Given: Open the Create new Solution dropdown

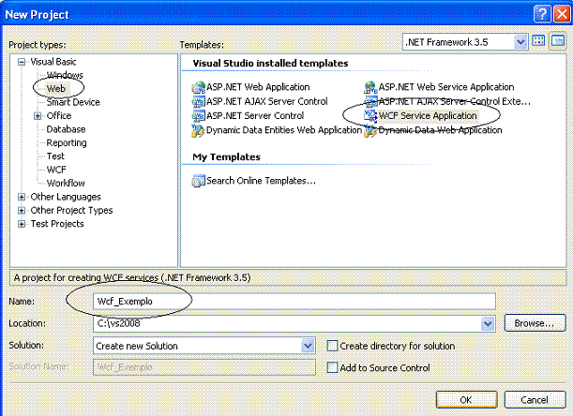Looking at the screenshot, I should 308,346.
